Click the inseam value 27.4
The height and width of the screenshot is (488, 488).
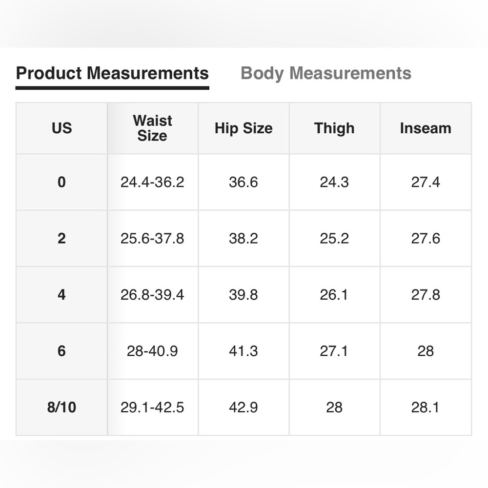pyautogui.click(x=426, y=182)
